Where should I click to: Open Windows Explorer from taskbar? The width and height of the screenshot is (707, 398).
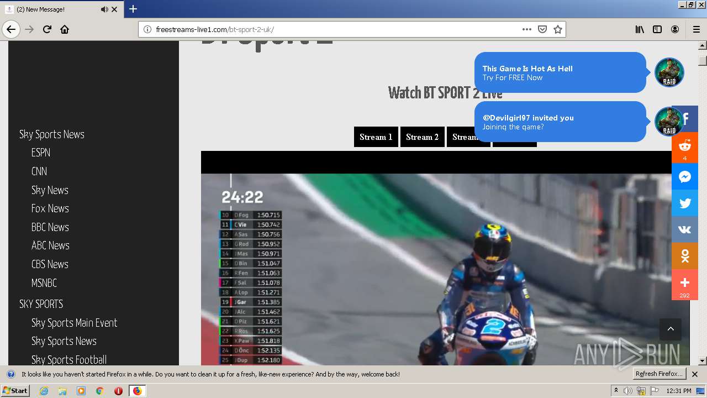62,391
